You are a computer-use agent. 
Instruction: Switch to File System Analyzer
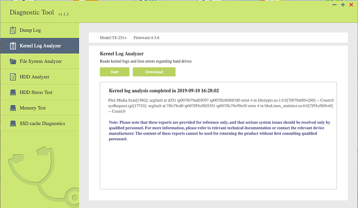pyautogui.click(x=40, y=61)
